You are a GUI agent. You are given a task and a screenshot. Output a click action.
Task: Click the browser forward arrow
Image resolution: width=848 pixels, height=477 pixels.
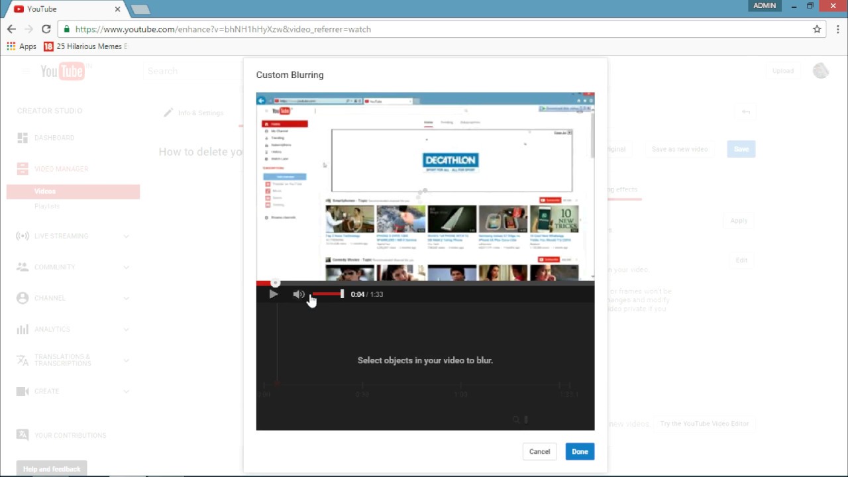coord(28,29)
